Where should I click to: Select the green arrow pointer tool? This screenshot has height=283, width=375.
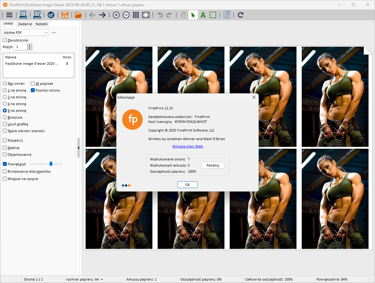[x=193, y=15]
